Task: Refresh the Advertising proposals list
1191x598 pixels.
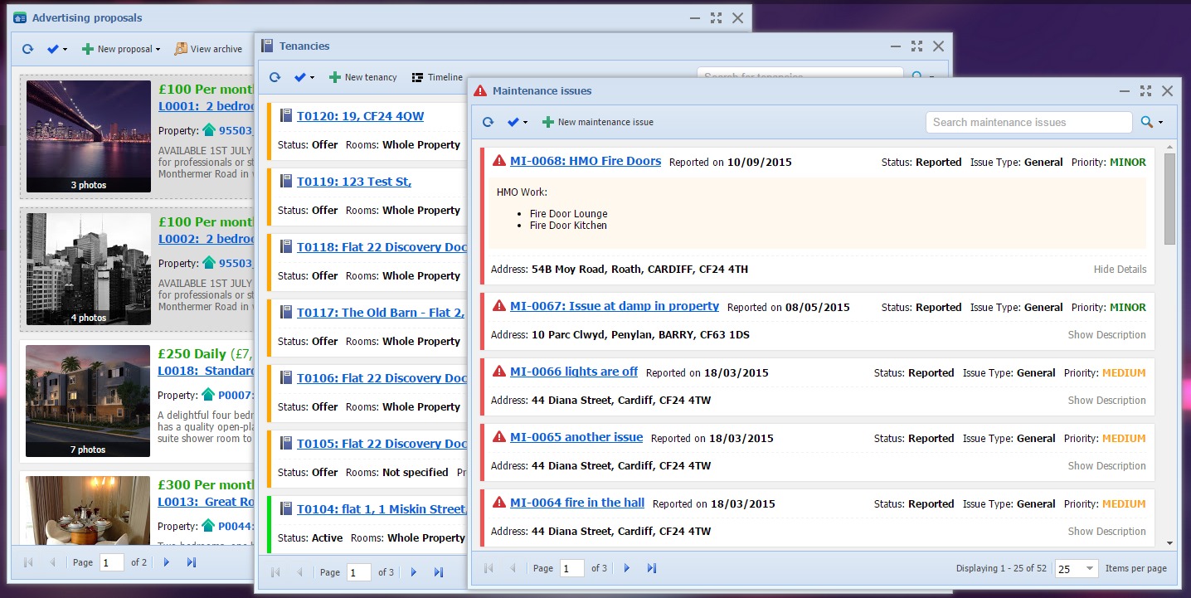Action: (27, 50)
